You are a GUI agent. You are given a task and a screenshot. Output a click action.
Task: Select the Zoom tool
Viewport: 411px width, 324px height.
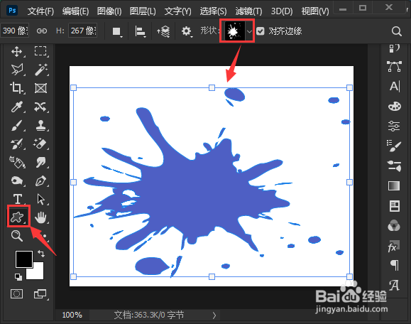pyautogui.click(x=17, y=236)
